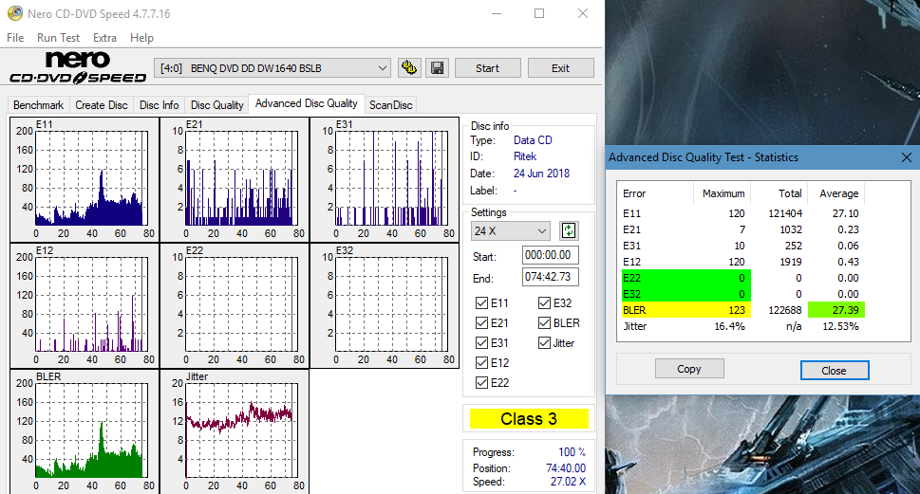Disable the E31 checkbox
The width and height of the screenshot is (920, 494).
(481, 343)
